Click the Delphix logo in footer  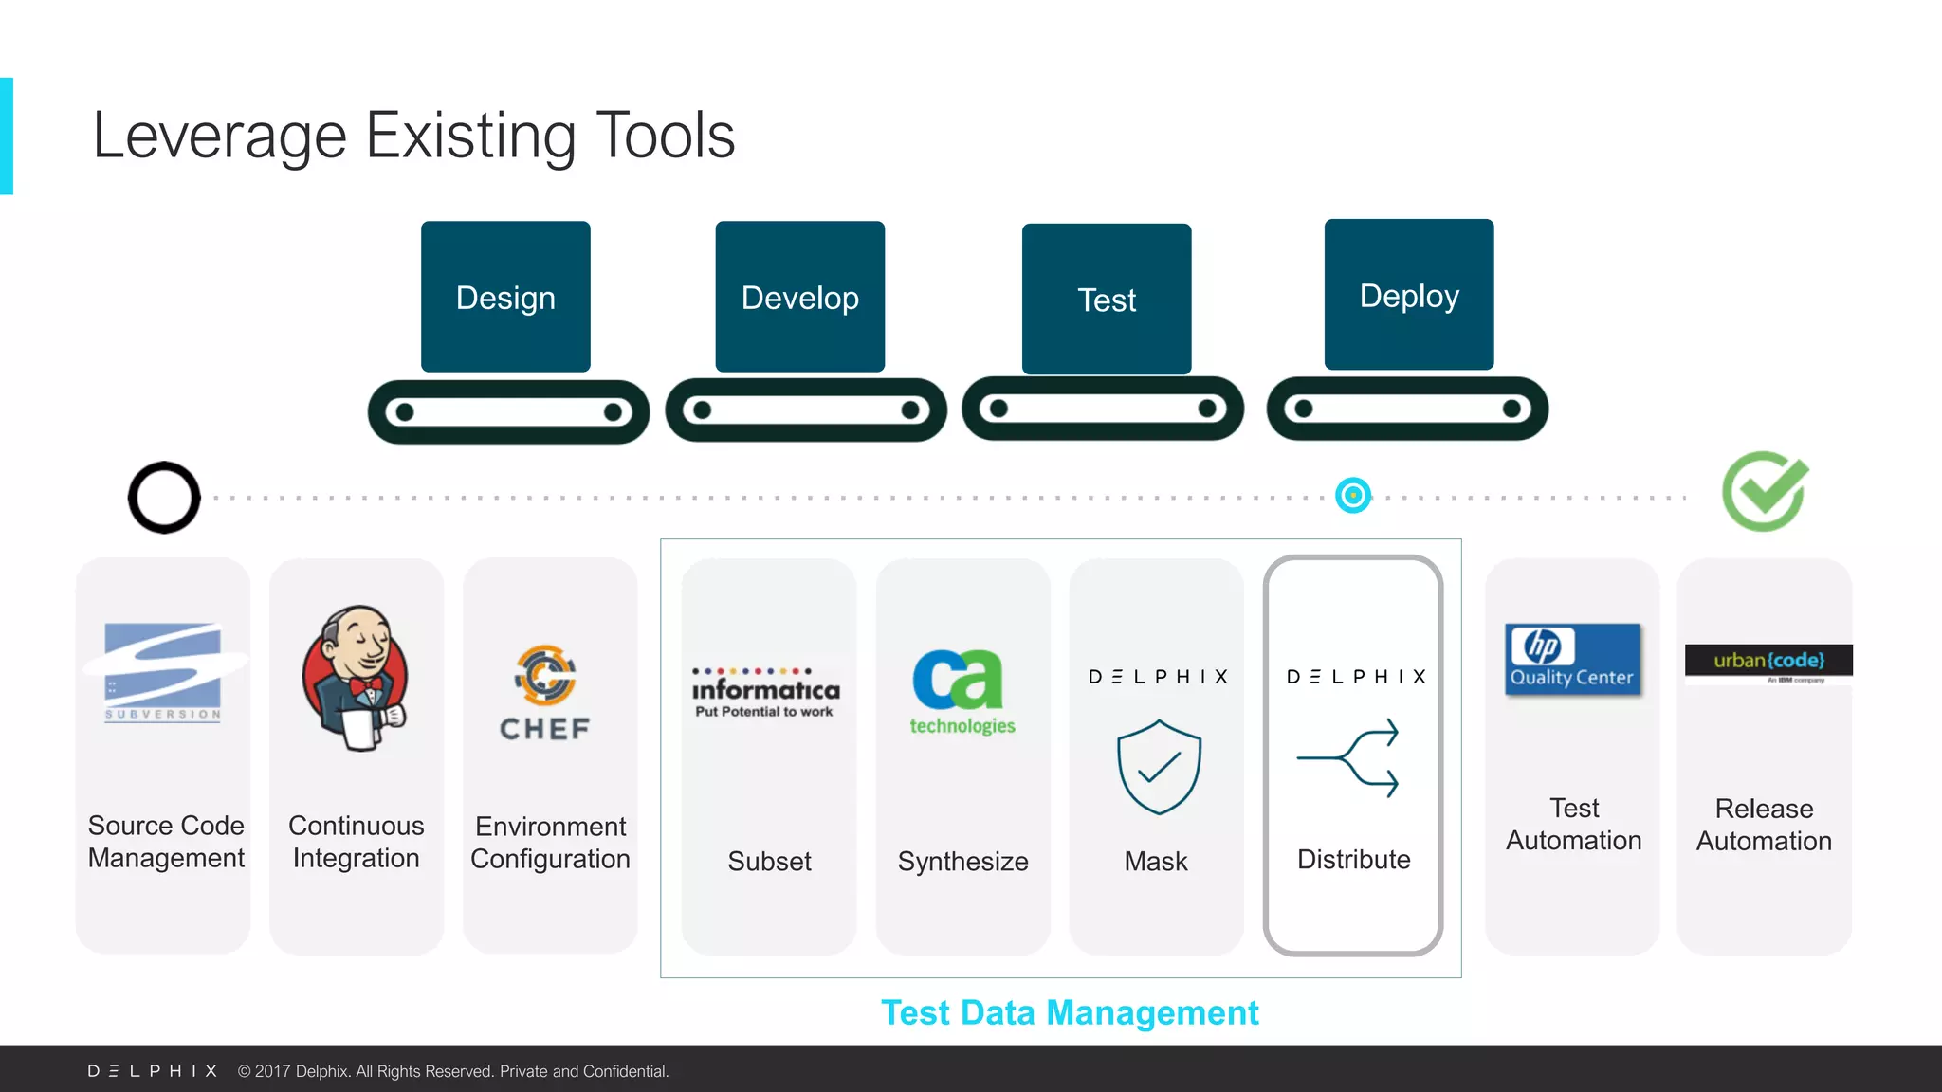point(153,1071)
